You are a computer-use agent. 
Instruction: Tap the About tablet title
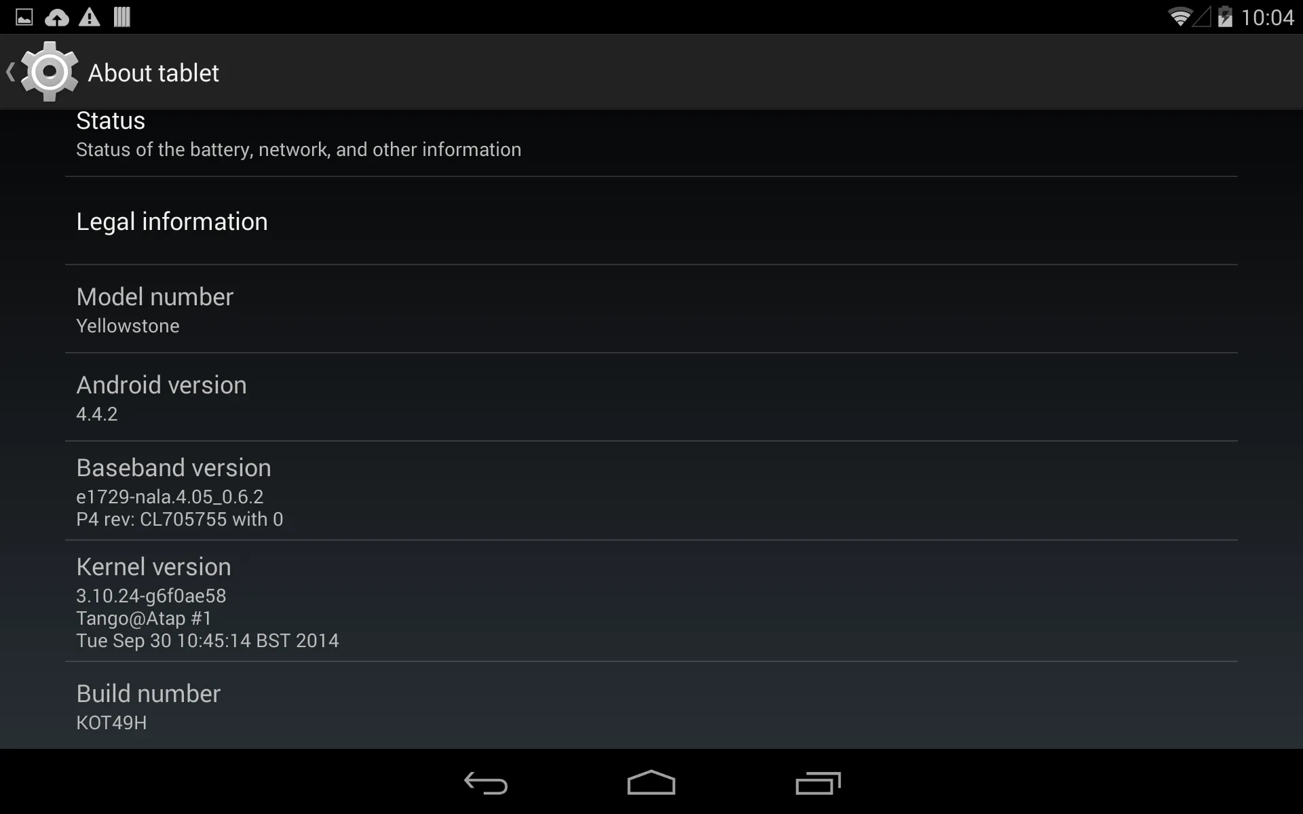[153, 73]
